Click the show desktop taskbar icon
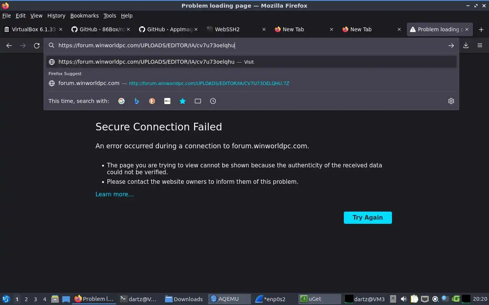Screen dimensions: 489x305 66,299
